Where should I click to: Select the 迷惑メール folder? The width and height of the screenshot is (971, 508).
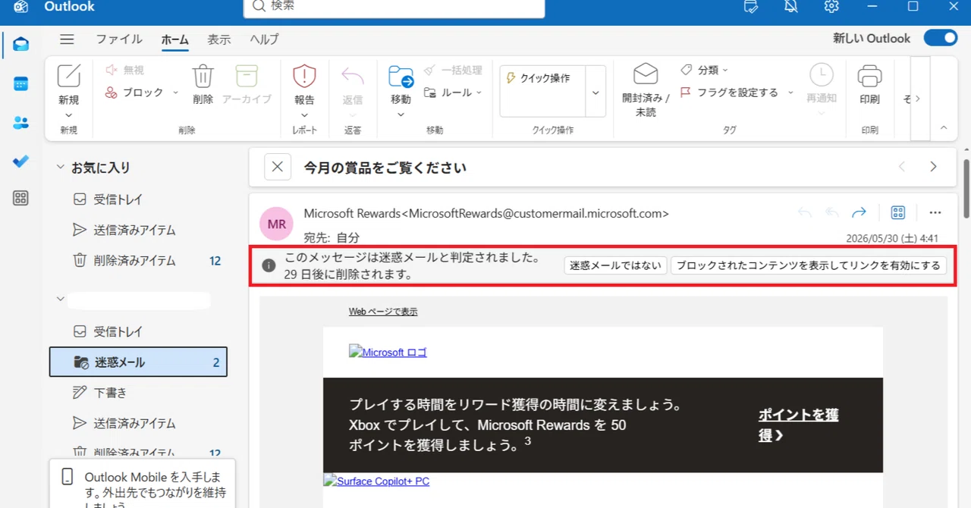pyautogui.click(x=138, y=362)
